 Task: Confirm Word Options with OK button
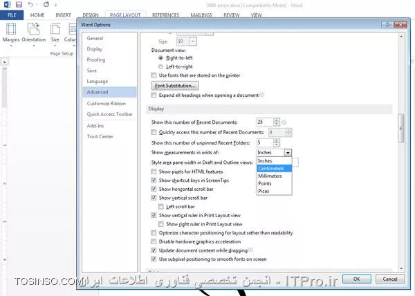click(x=356, y=279)
